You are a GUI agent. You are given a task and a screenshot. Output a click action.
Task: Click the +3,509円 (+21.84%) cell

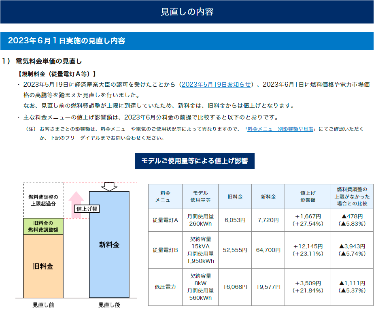[x=308, y=287]
